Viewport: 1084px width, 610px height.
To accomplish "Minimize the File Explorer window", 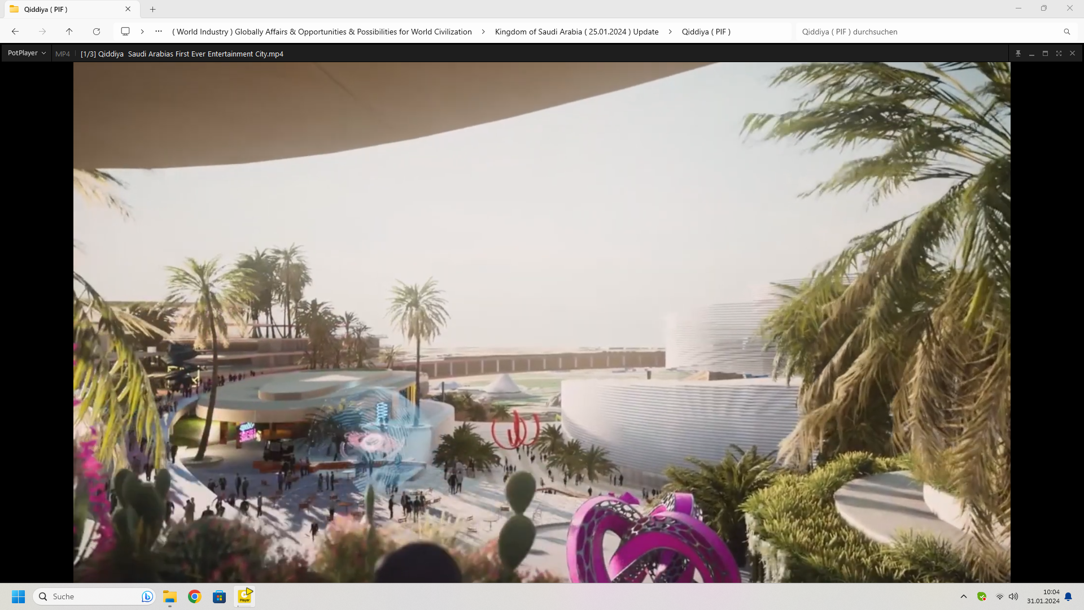I will (x=1019, y=8).
